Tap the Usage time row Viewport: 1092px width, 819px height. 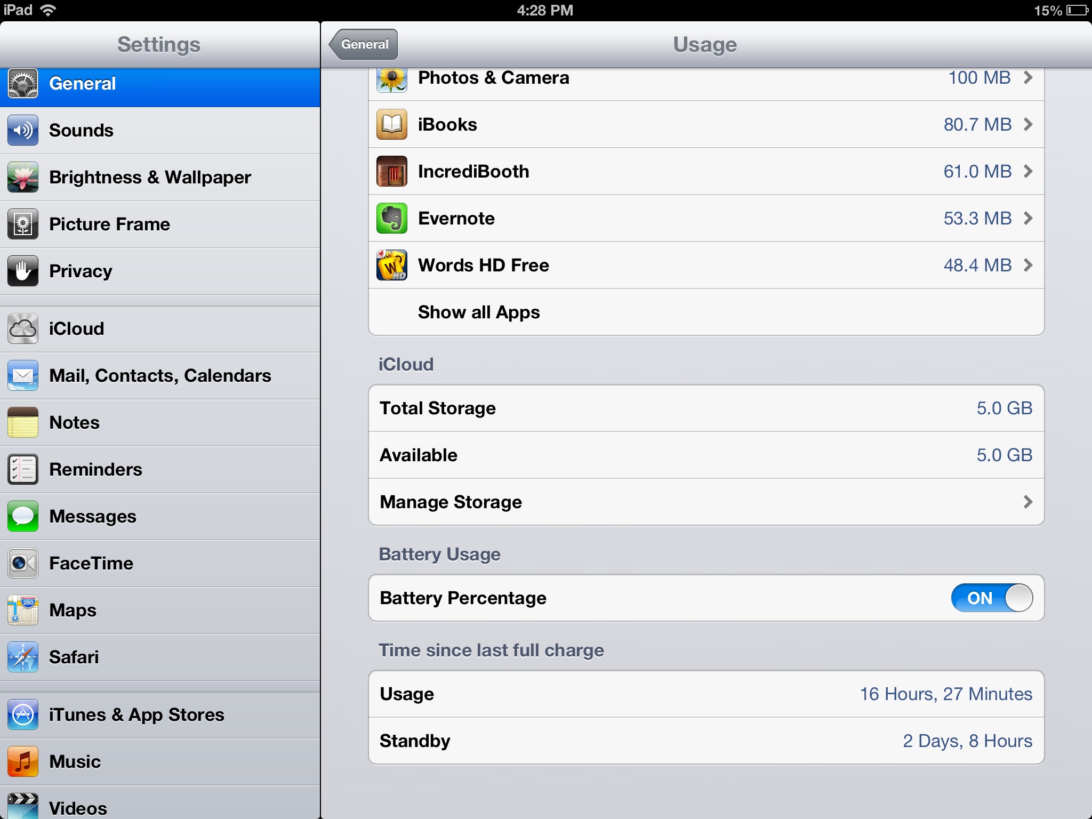tap(706, 694)
